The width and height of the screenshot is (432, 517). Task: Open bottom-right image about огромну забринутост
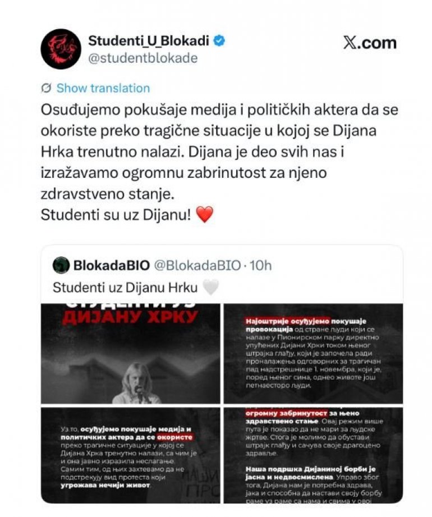313,455
